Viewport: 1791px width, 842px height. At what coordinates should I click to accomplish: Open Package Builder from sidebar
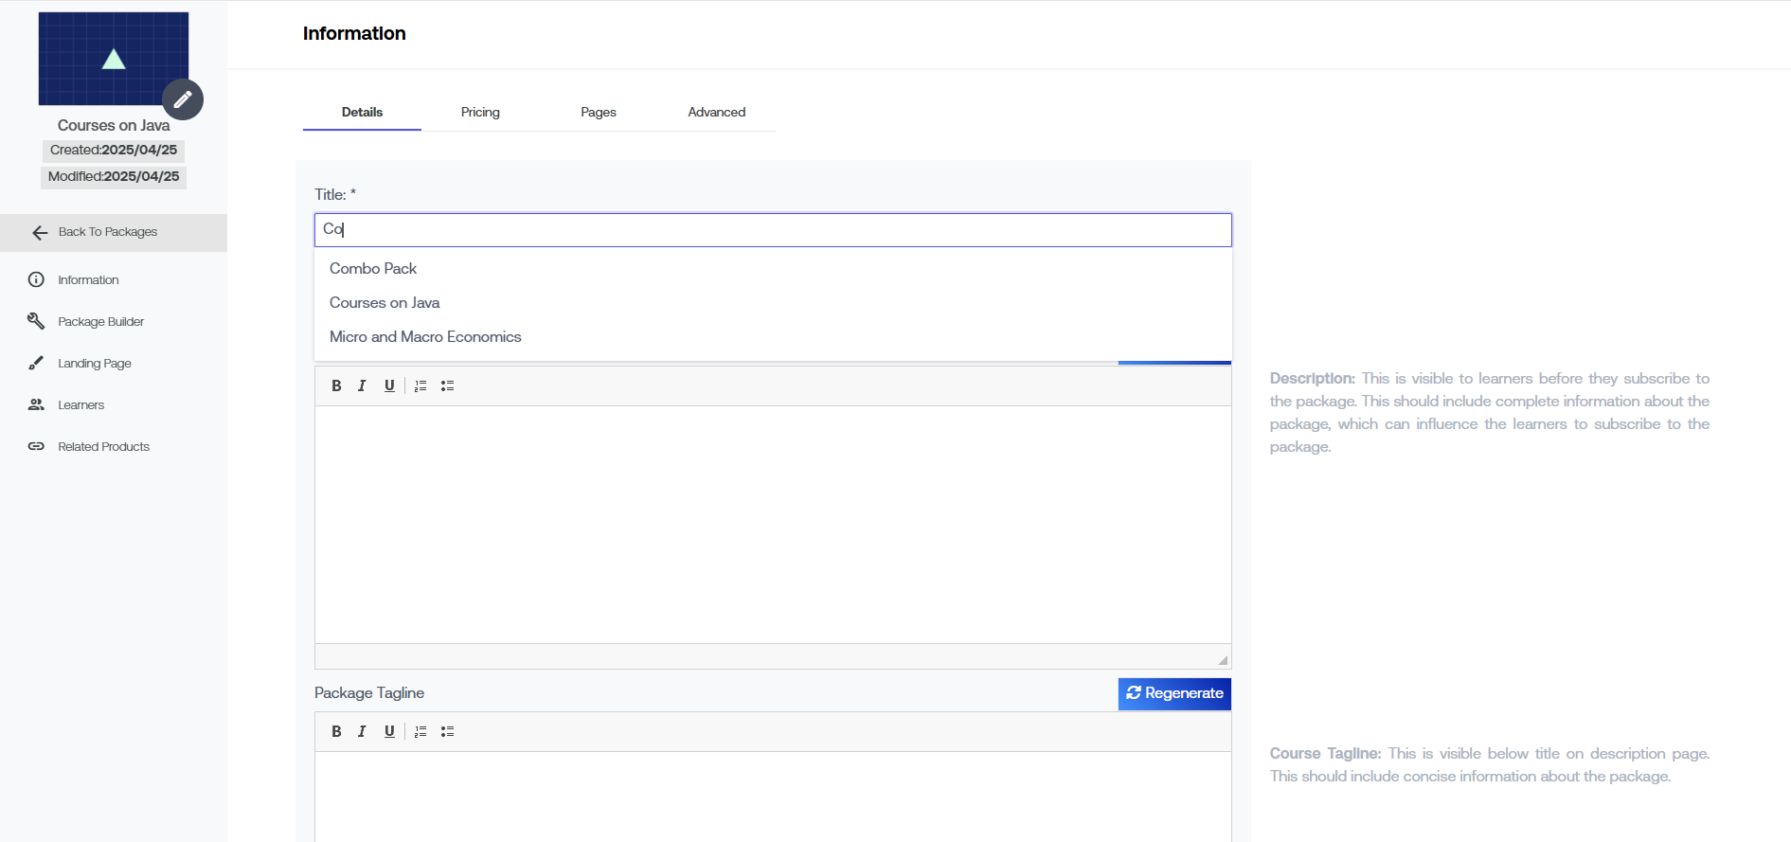100,322
